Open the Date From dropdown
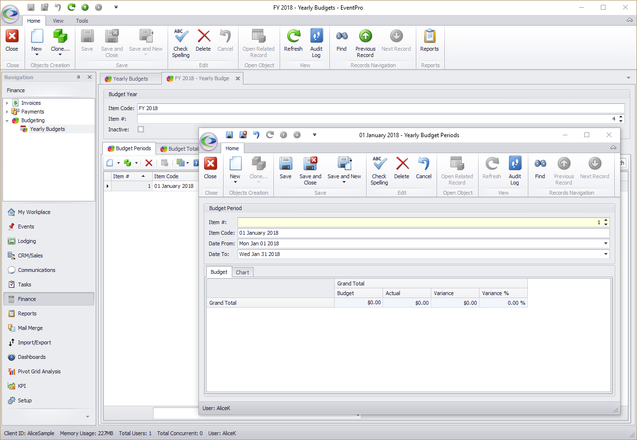Viewport: 637px width, 440px height. pos(606,243)
